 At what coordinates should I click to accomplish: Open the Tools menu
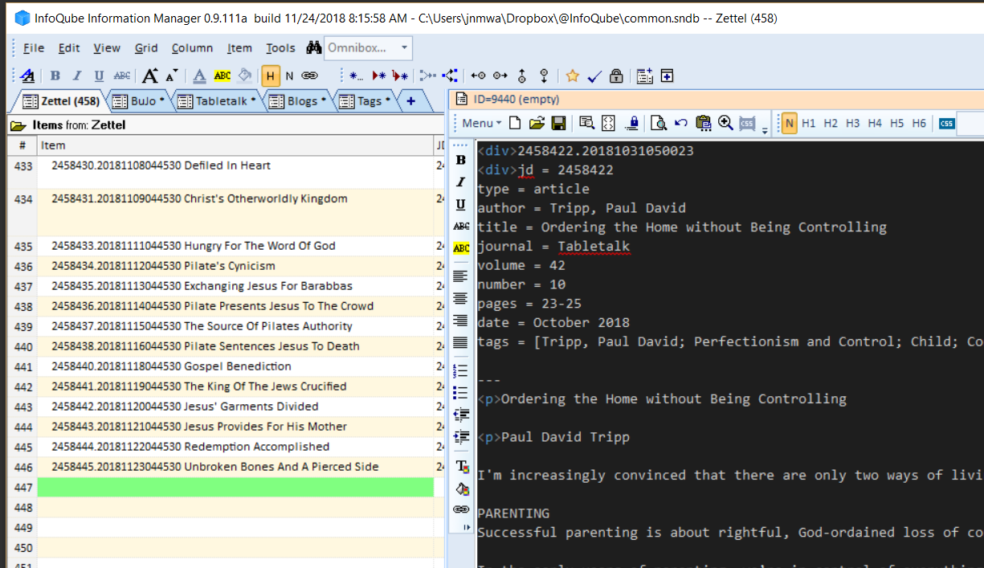coord(280,48)
